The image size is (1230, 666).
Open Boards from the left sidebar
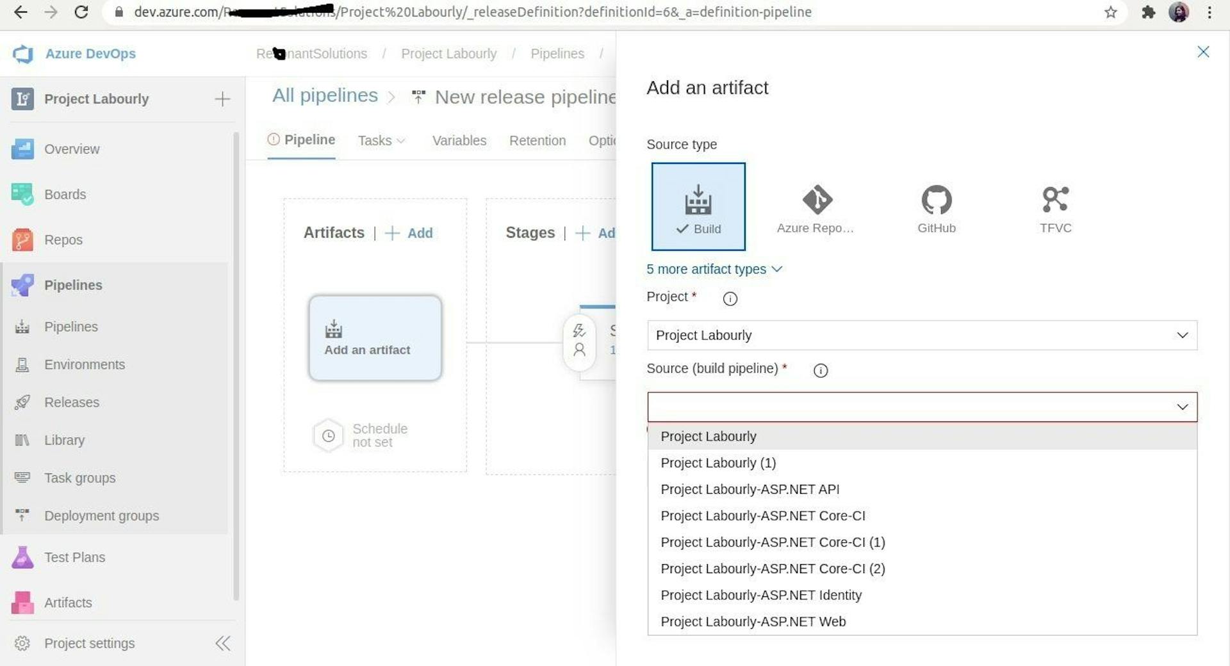click(x=65, y=194)
